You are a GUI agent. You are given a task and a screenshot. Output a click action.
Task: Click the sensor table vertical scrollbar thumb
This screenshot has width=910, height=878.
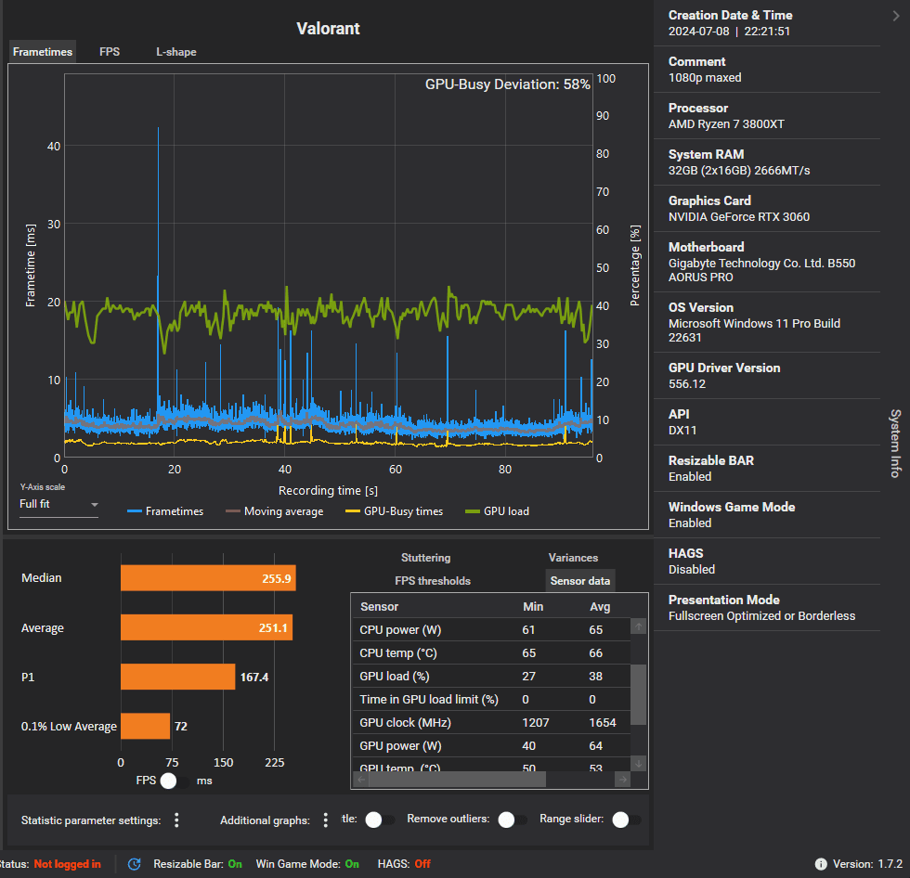click(639, 694)
